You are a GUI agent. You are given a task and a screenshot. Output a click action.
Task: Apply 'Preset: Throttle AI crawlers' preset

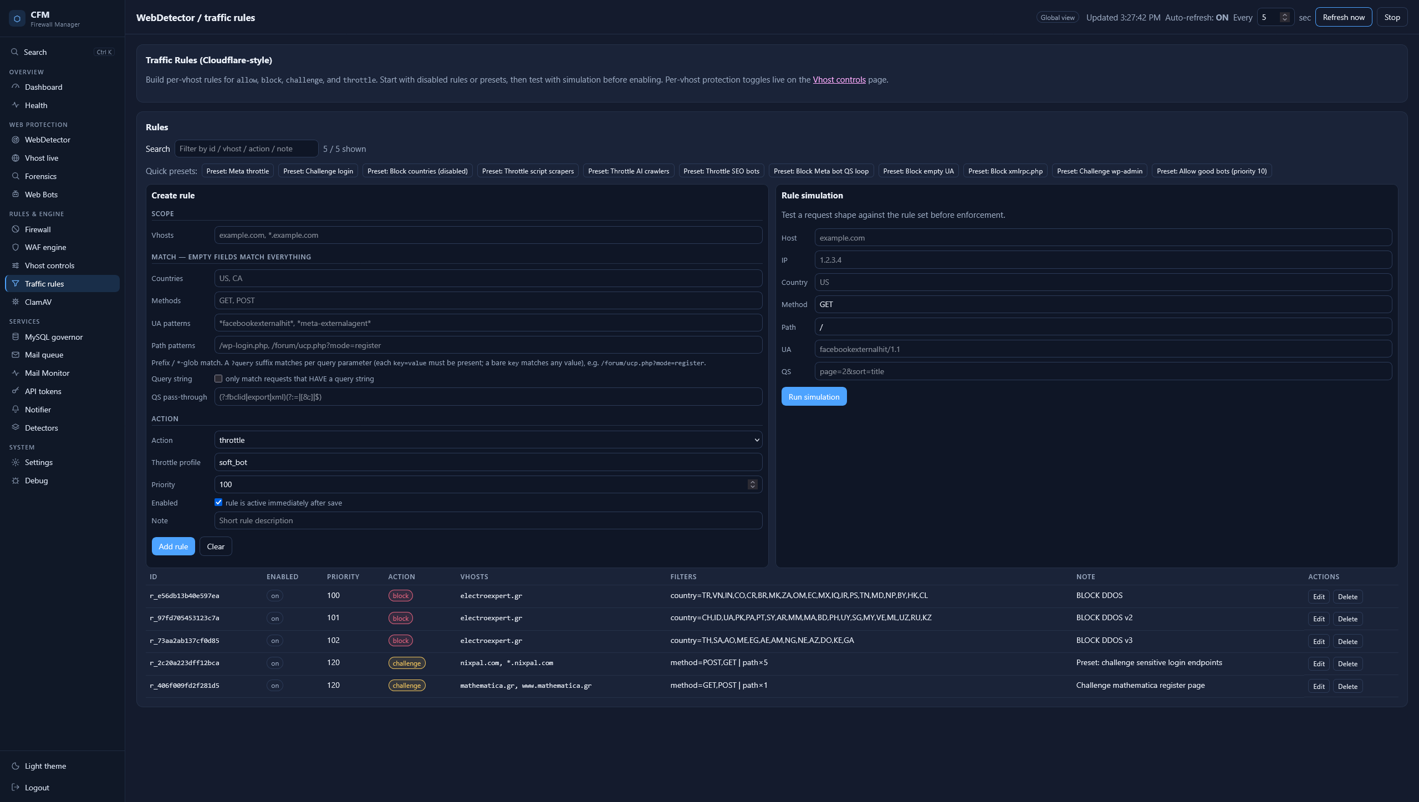tap(629, 171)
